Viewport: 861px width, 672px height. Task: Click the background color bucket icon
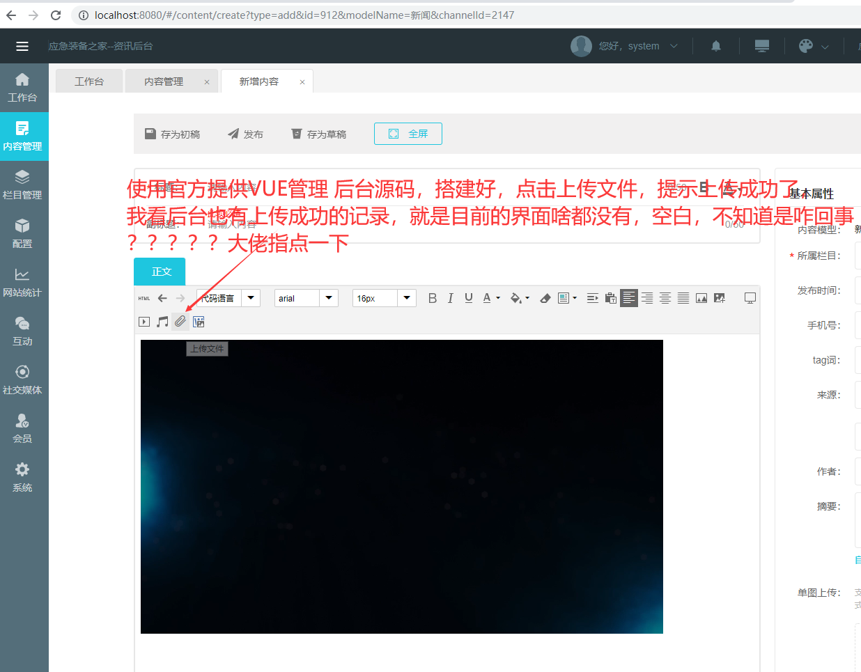click(x=515, y=298)
